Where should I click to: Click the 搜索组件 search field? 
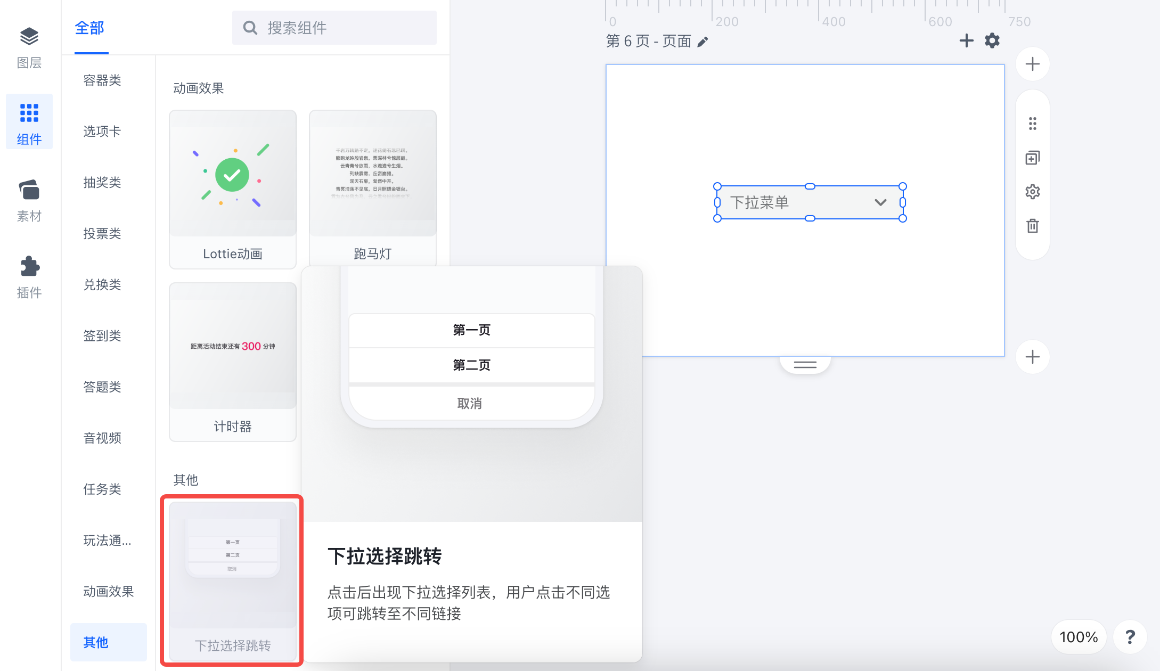[334, 28]
